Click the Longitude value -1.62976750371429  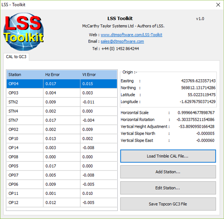coord(198,102)
